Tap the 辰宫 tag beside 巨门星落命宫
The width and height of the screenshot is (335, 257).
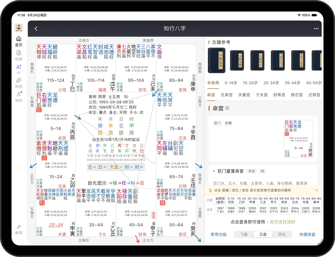click(252, 171)
